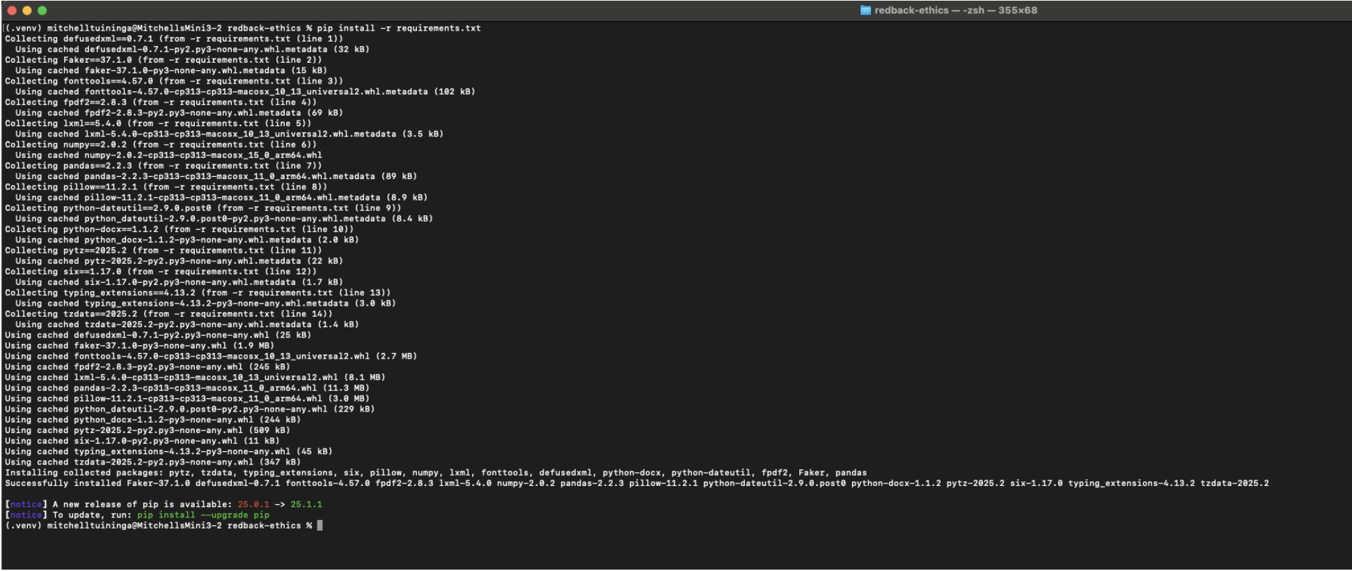Click the faker whl.metadata (15 kB) line

pyautogui.click(x=171, y=70)
